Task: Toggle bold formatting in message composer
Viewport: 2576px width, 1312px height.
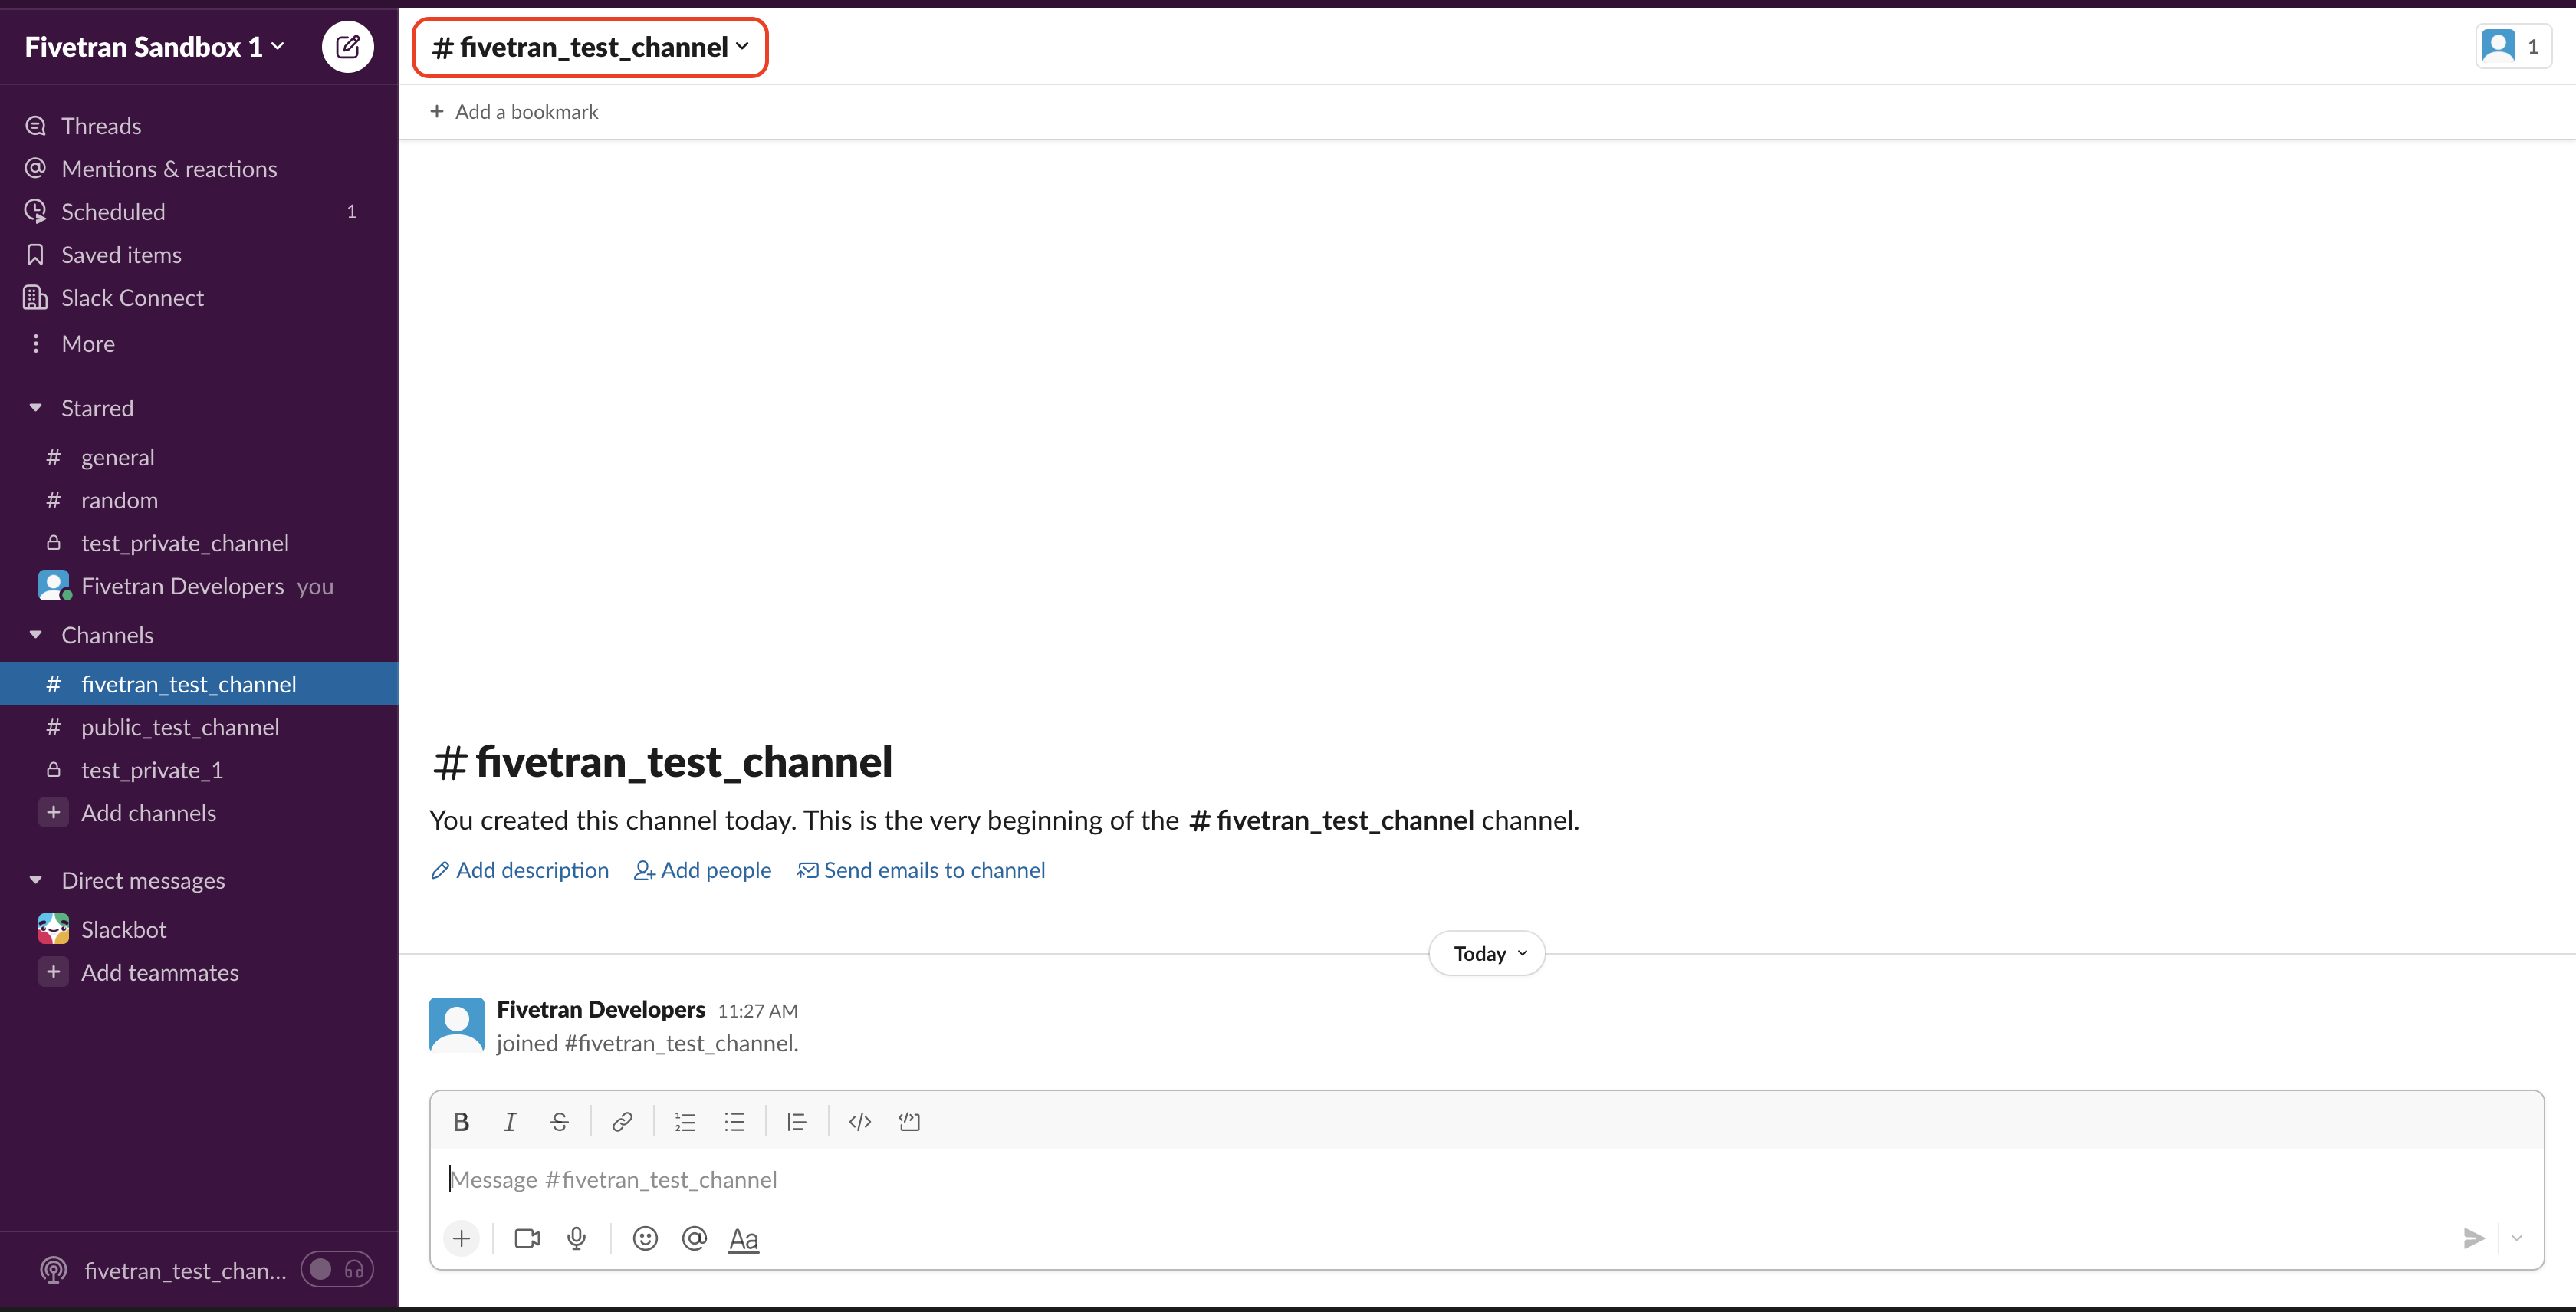Action: (x=461, y=1122)
